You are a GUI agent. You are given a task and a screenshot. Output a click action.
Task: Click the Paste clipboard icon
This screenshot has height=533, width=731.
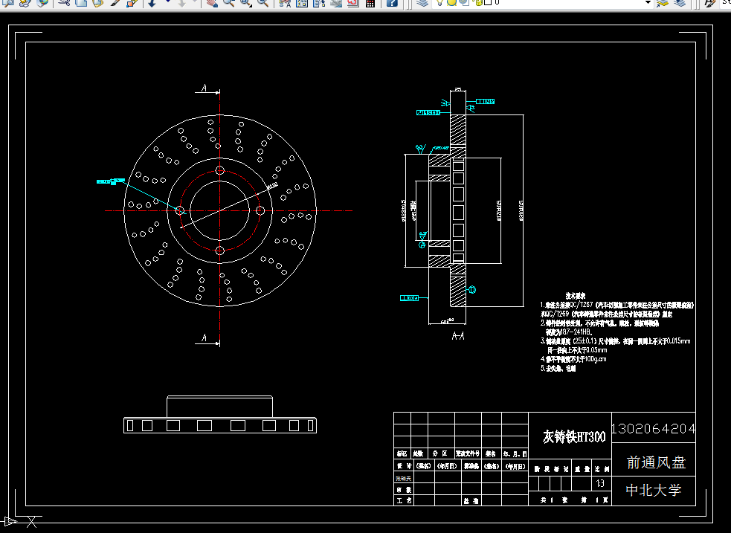coord(97,2)
